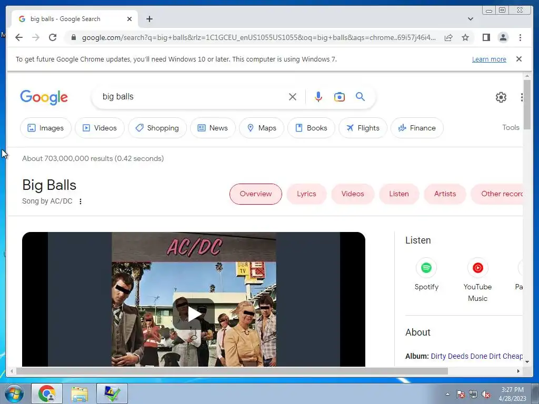Open Windows Explorer from taskbar

tap(79, 393)
